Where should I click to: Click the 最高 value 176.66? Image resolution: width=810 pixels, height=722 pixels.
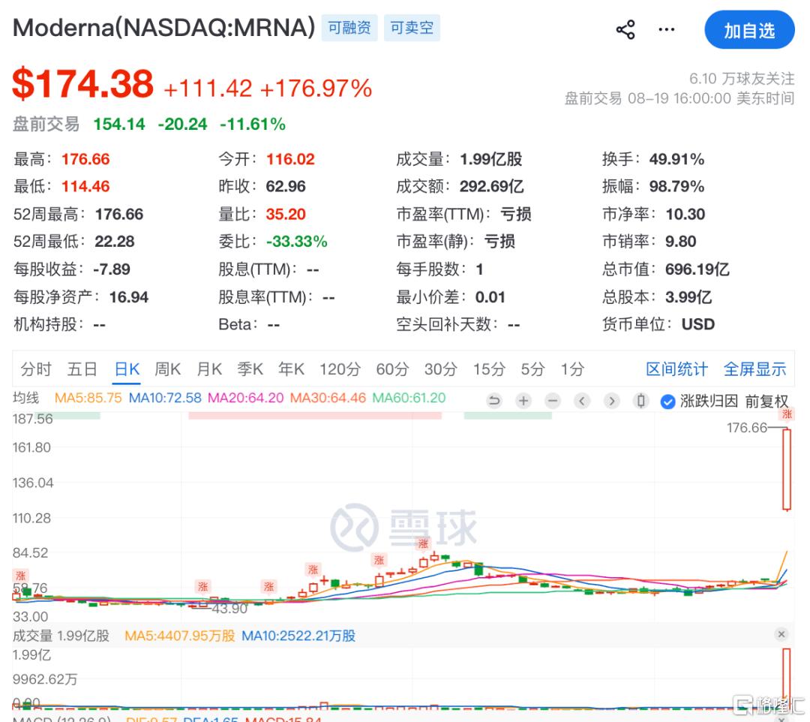(85, 159)
